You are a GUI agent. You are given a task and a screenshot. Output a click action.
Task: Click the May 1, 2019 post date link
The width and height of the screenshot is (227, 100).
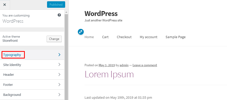[107, 65]
